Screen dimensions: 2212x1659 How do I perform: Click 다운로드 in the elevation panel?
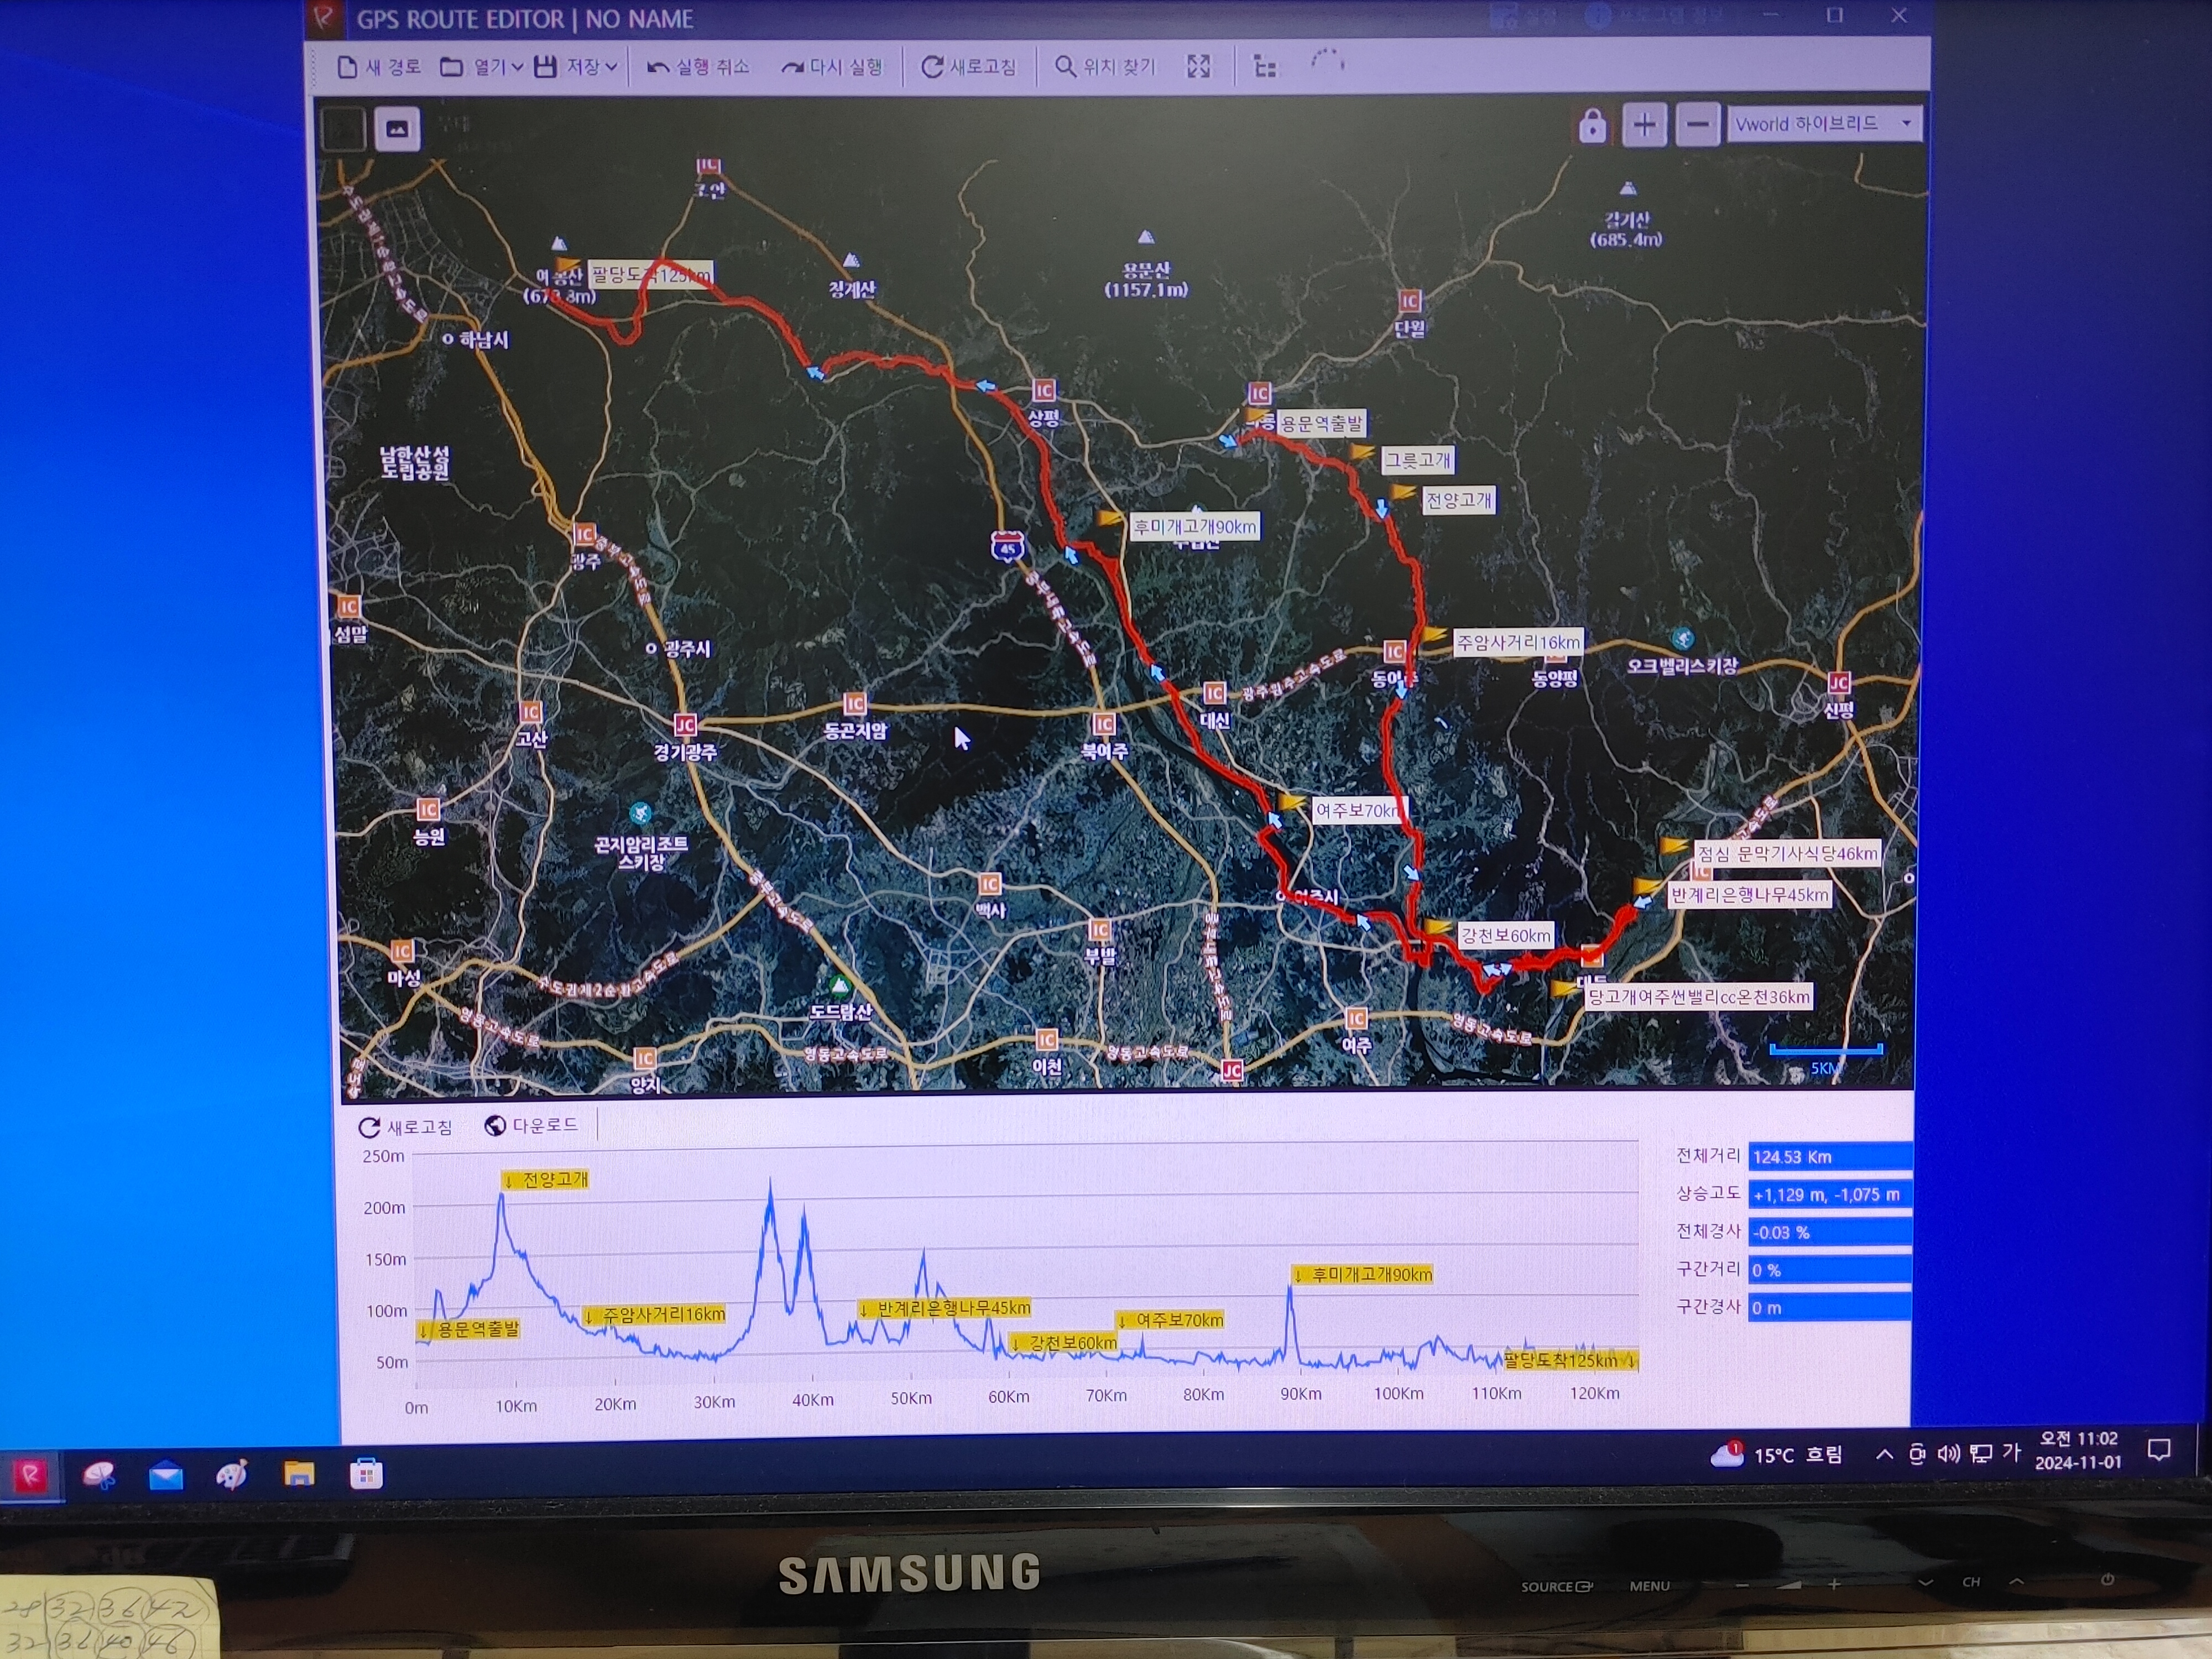point(532,1126)
